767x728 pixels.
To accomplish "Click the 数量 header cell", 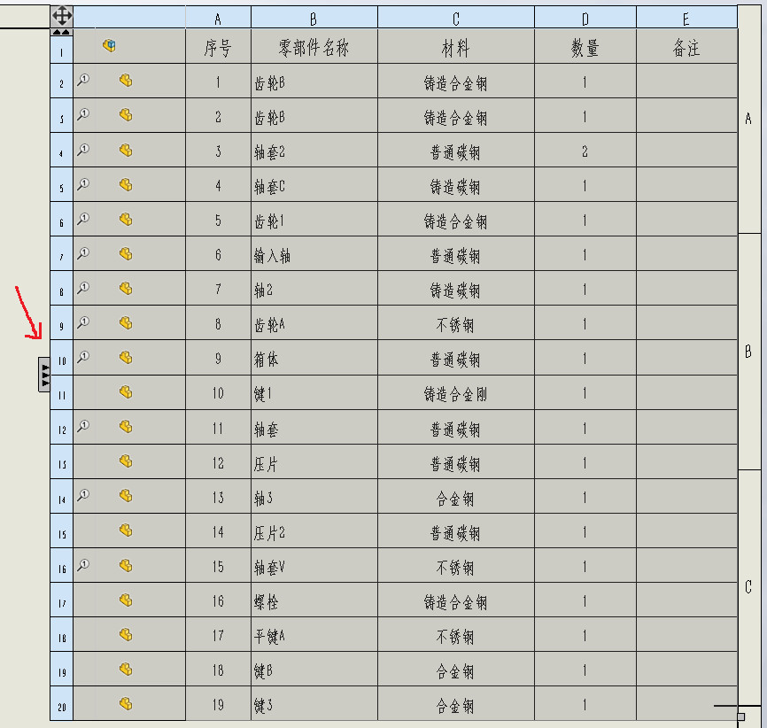I will (585, 46).
